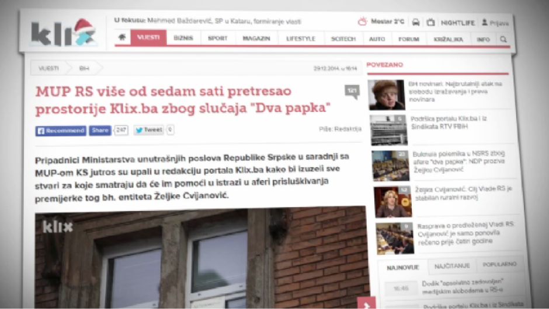Screen dimensions: 549x309
Task: Click parliament hall thumbnail for NSRS story
Action: point(390,166)
